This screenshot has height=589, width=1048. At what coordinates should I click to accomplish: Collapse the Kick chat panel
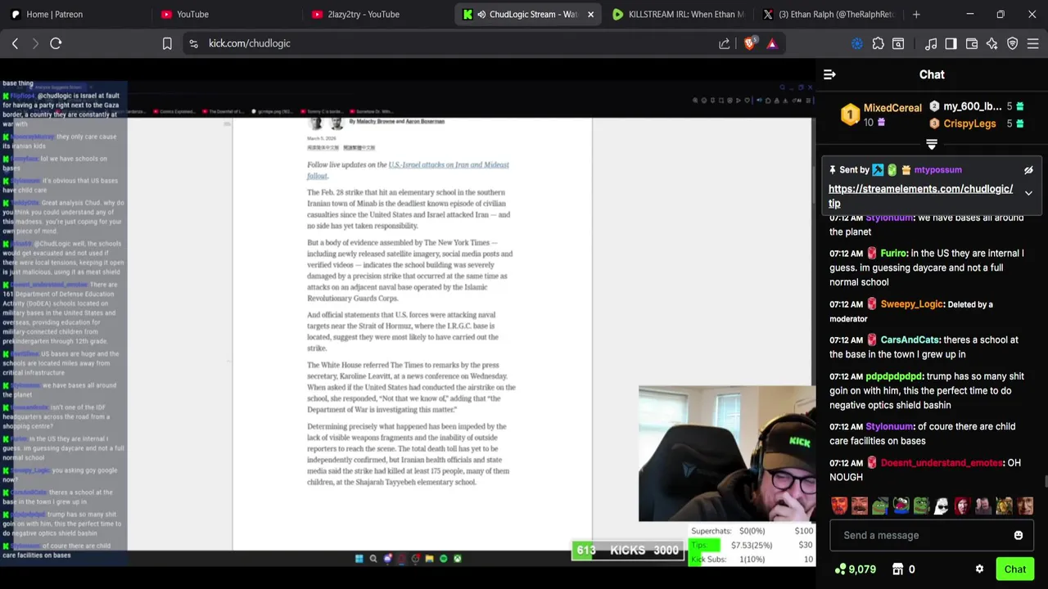[829, 74]
